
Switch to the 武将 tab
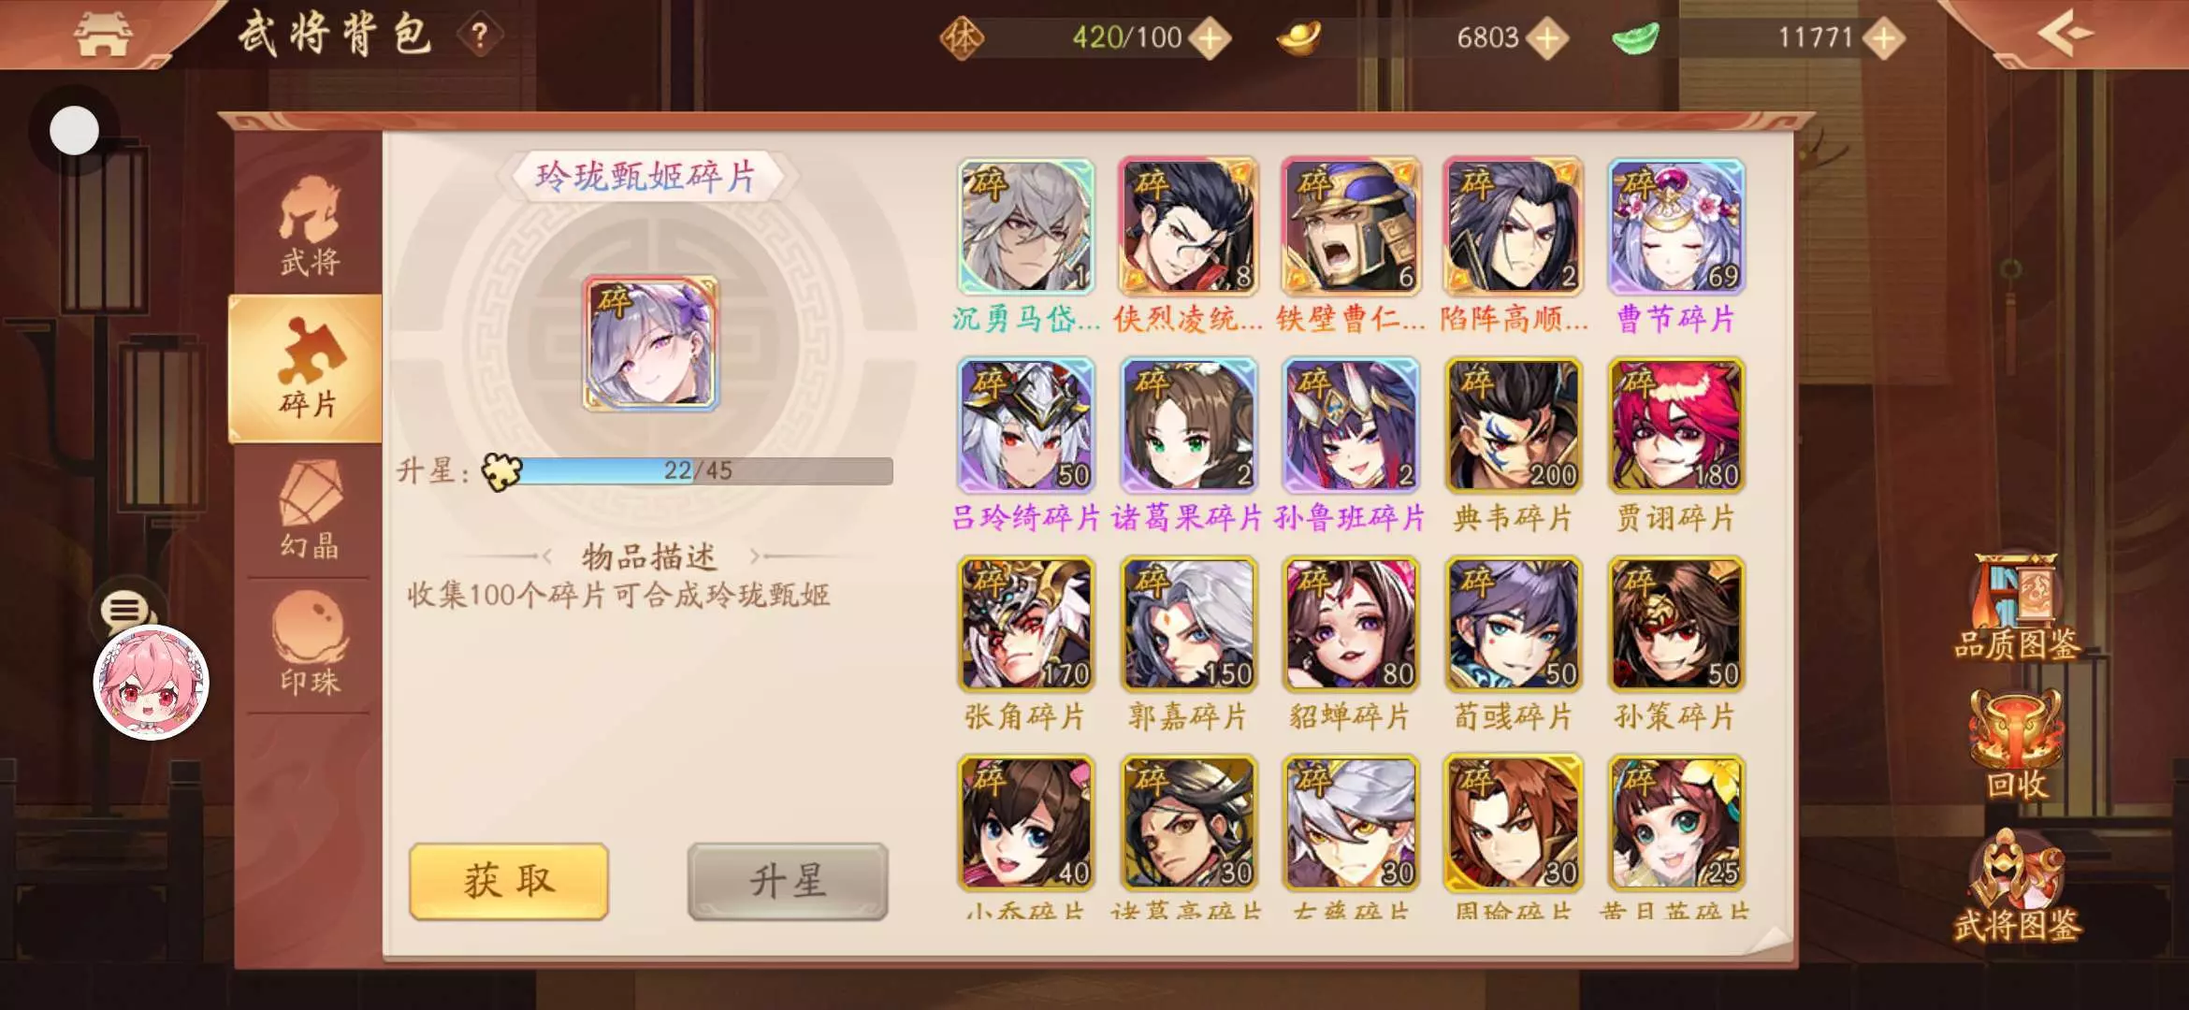pos(309,226)
